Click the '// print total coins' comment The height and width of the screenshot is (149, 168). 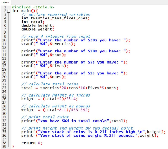pos(45,117)
